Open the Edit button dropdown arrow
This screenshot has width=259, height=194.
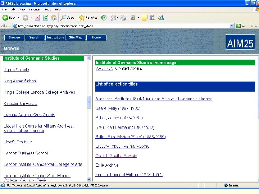138,18
